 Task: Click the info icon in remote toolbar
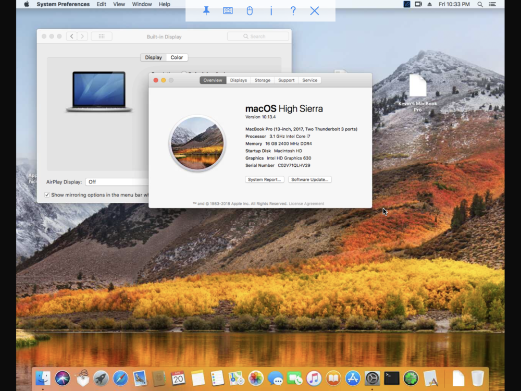[x=271, y=11]
